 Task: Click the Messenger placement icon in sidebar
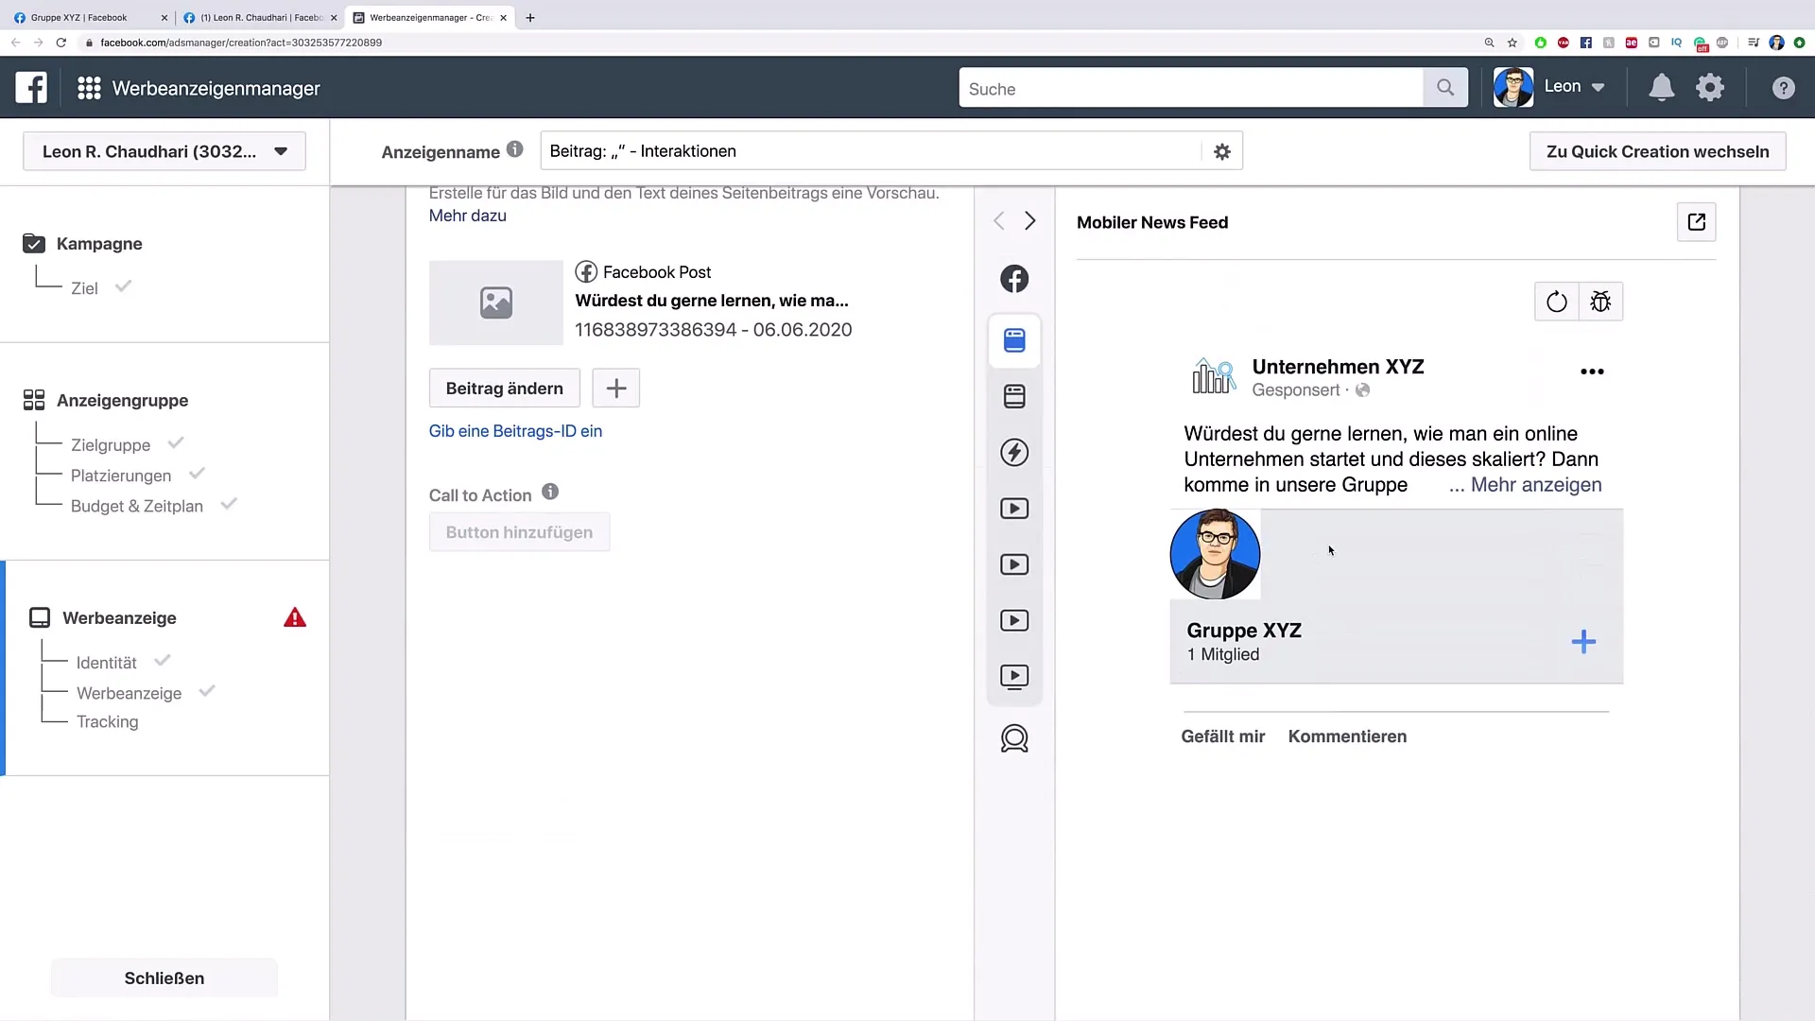[1014, 738]
